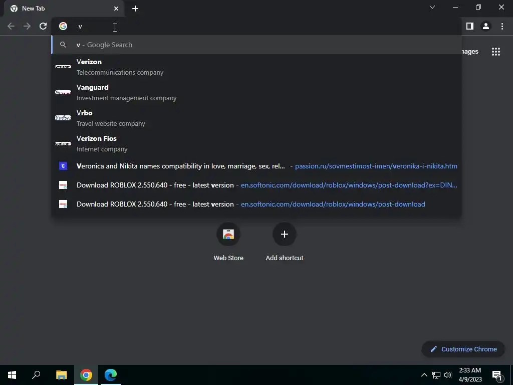Open the Google apps grid icon
The width and height of the screenshot is (513, 385).
tap(496, 52)
